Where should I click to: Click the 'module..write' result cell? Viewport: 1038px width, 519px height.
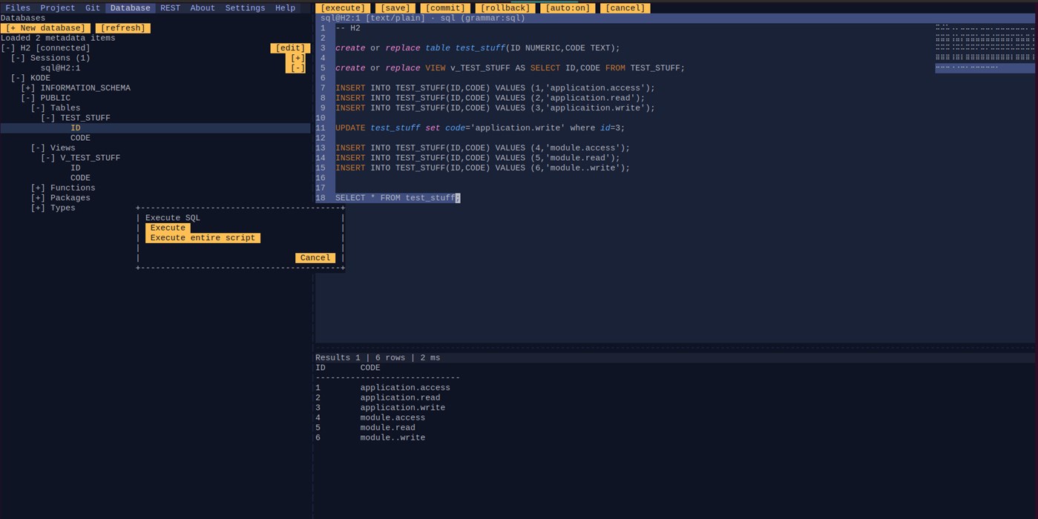392,438
